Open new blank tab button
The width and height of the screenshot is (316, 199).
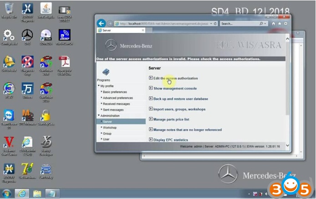pos(149,30)
